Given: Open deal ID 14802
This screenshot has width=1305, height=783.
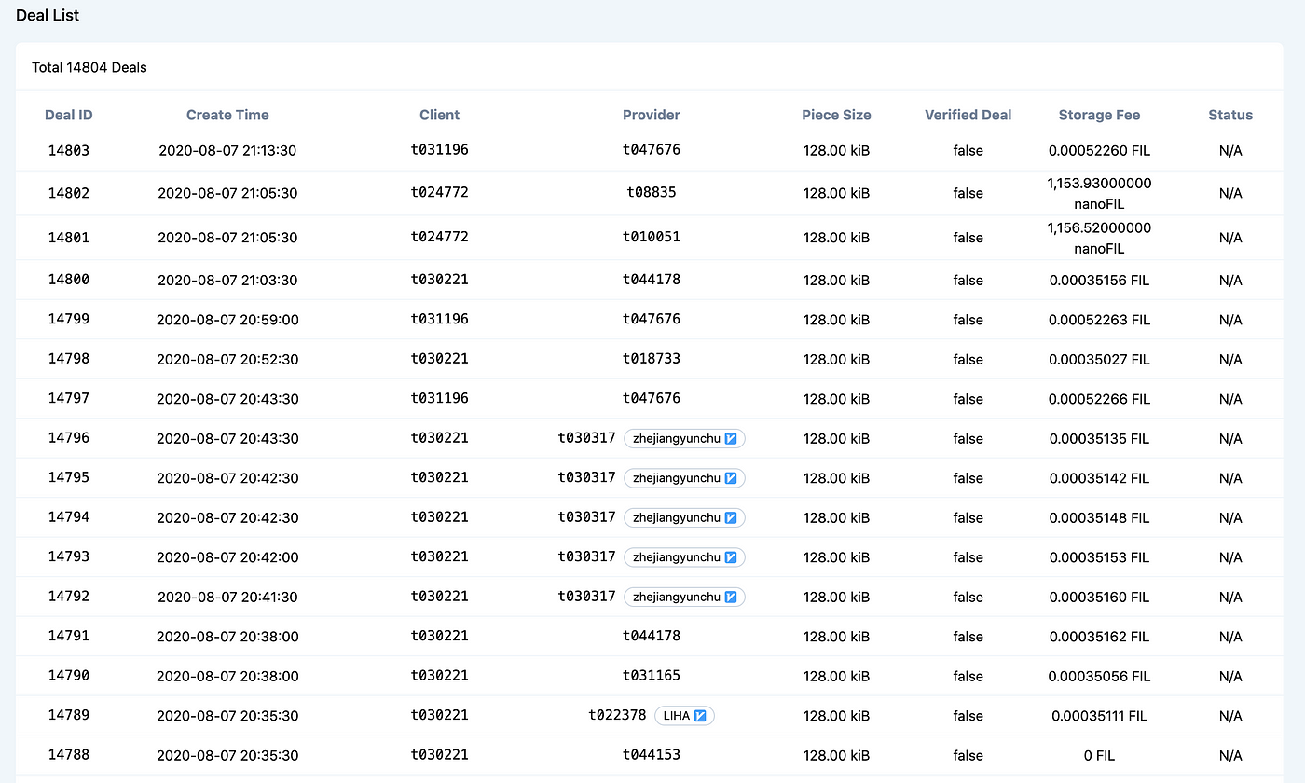Looking at the screenshot, I should [x=69, y=193].
